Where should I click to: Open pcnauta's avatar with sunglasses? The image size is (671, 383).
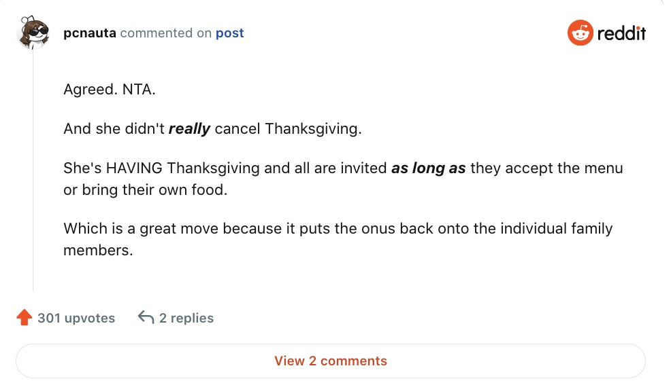tap(33, 33)
